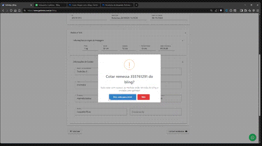Click the share icon in address bar

point(216,10)
